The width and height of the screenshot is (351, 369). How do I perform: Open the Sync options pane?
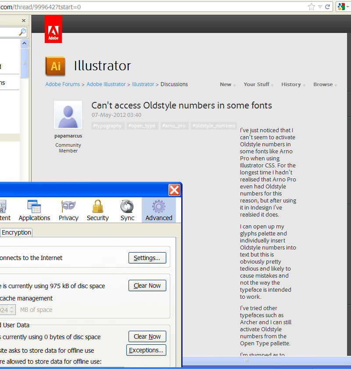127,210
